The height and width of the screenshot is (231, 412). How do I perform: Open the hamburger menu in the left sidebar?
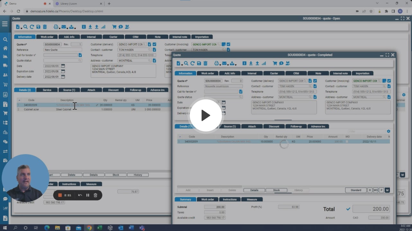click(x=5, y=24)
